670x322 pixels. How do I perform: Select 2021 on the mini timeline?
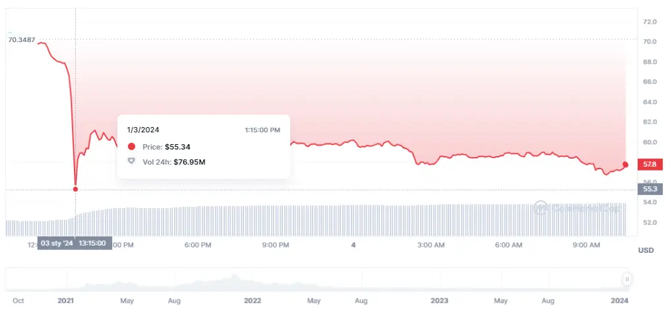(x=65, y=300)
